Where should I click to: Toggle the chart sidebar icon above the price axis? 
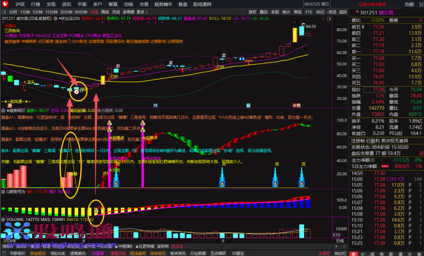[329, 19]
